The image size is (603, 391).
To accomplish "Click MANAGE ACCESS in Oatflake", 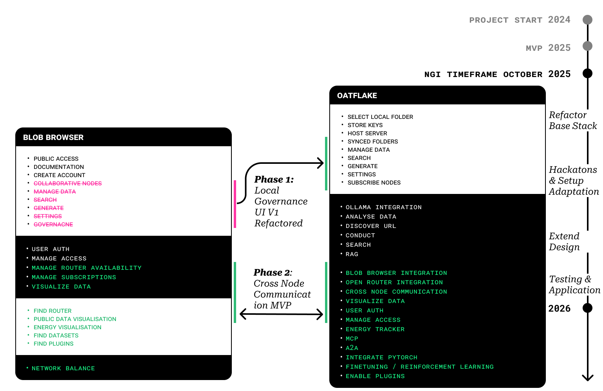I will point(373,320).
